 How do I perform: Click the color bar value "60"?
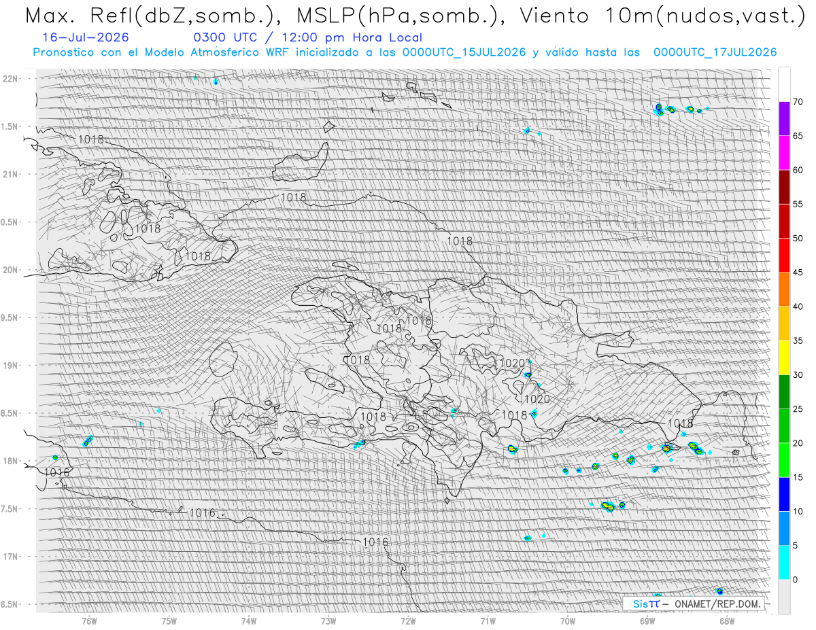[x=798, y=170]
